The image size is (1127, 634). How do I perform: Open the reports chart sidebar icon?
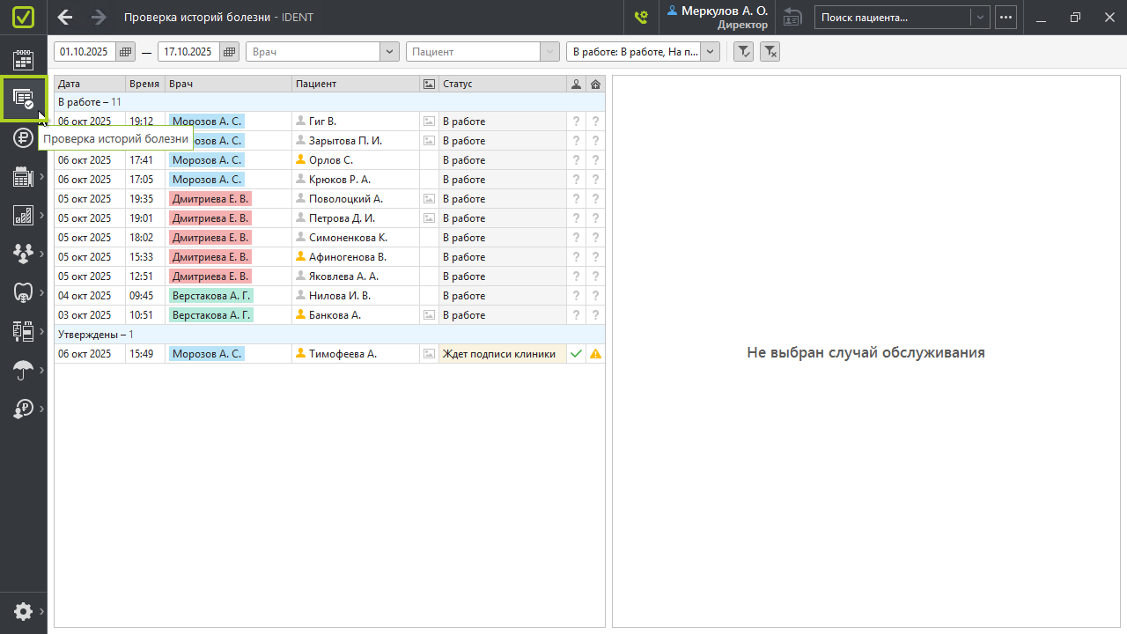[23, 215]
